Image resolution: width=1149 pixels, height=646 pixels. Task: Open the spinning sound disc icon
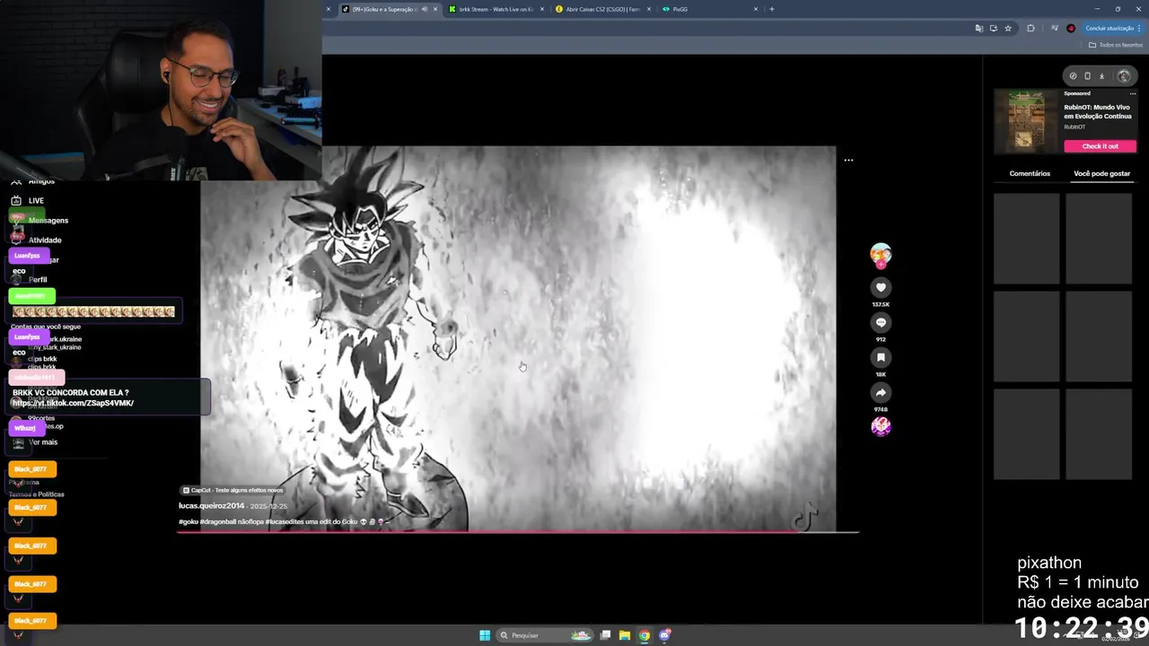(x=881, y=426)
